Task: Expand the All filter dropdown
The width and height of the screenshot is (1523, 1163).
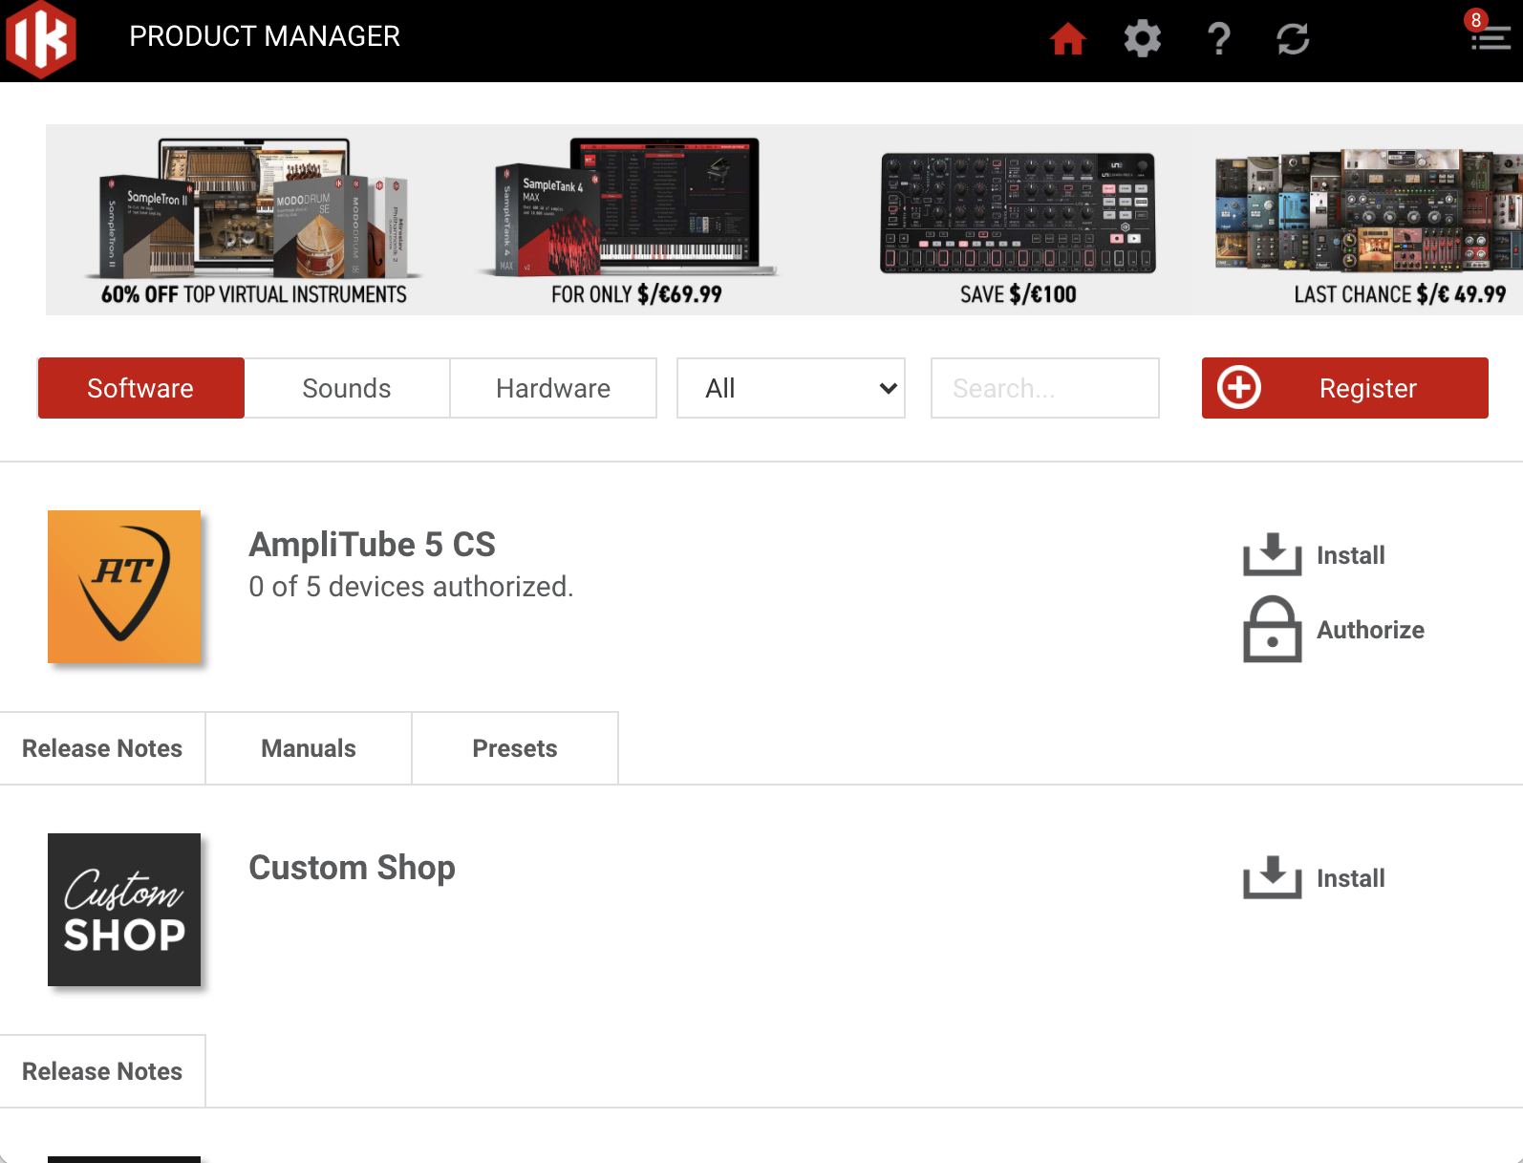Action: click(x=791, y=388)
